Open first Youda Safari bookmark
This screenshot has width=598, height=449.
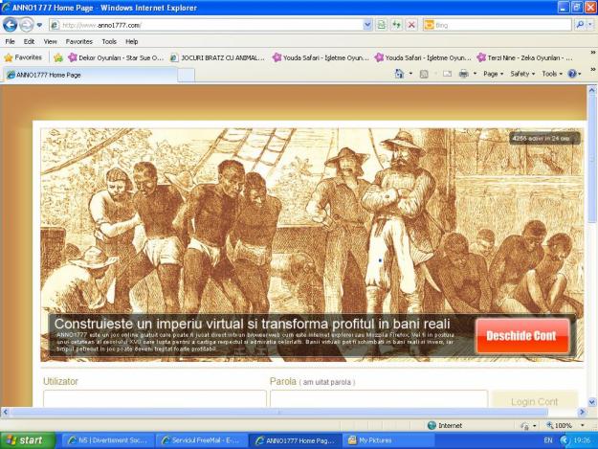(321, 57)
